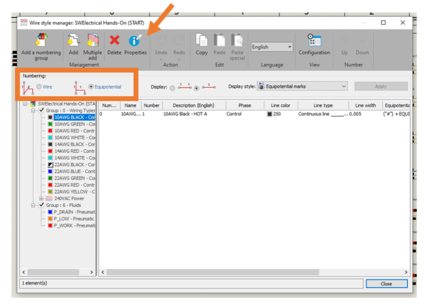Click tree panel horizontal scrollbar right arrow
The height and width of the screenshot is (308, 427).
(x=92, y=272)
